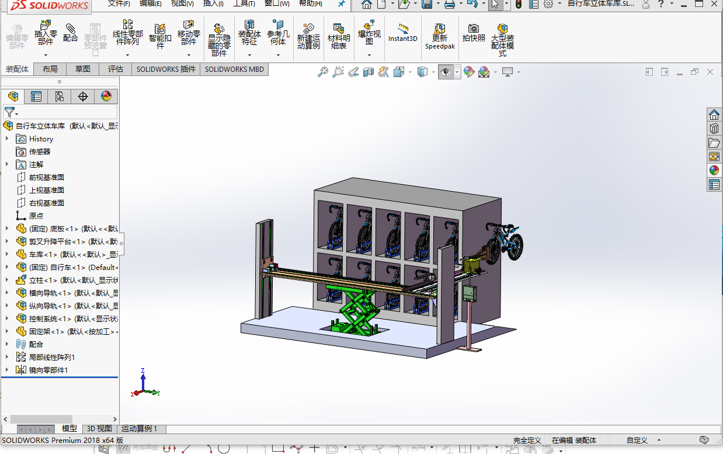The height and width of the screenshot is (454, 723).
Task: Open Options gear icon in title bar
Action: click(x=548, y=4)
